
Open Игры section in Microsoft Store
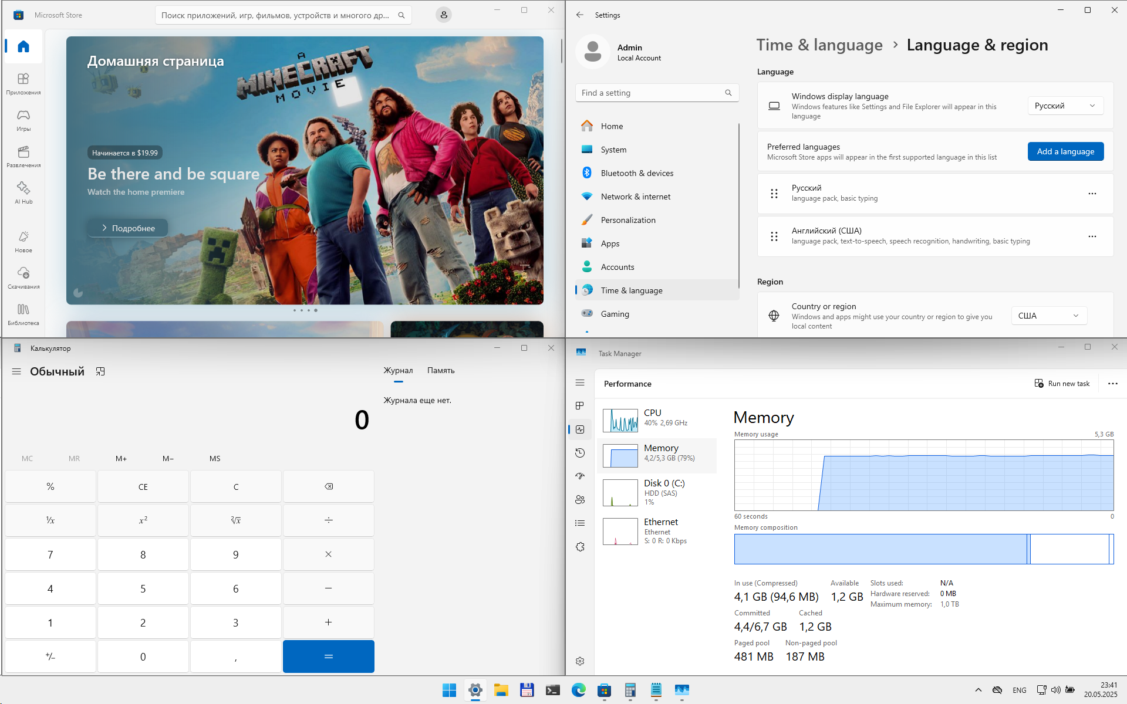[23, 120]
